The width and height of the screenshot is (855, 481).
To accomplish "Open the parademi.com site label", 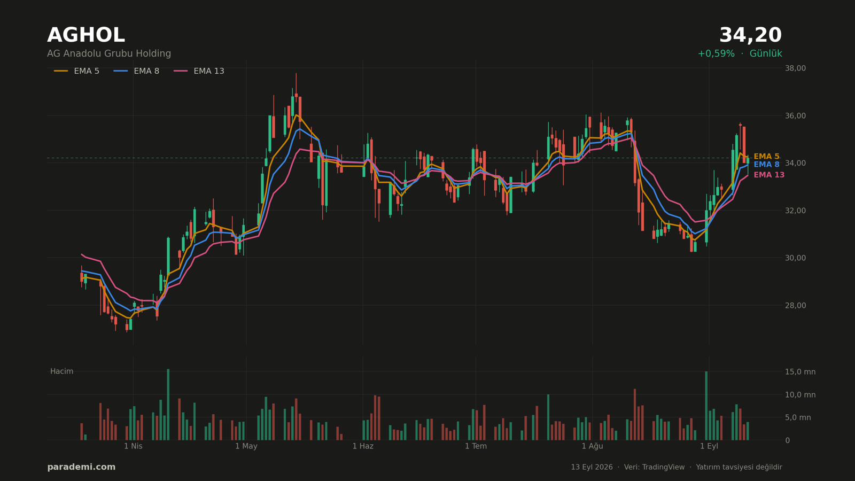I will pos(81,467).
